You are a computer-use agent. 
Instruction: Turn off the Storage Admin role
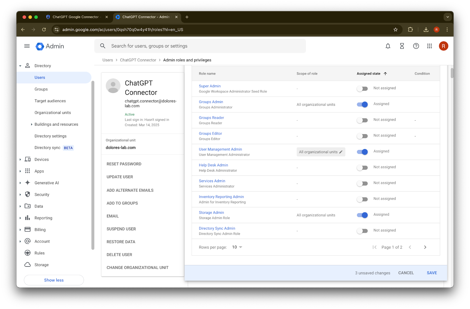tap(362, 215)
